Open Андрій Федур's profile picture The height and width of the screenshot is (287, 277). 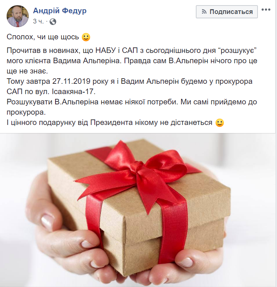tap(18, 16)
